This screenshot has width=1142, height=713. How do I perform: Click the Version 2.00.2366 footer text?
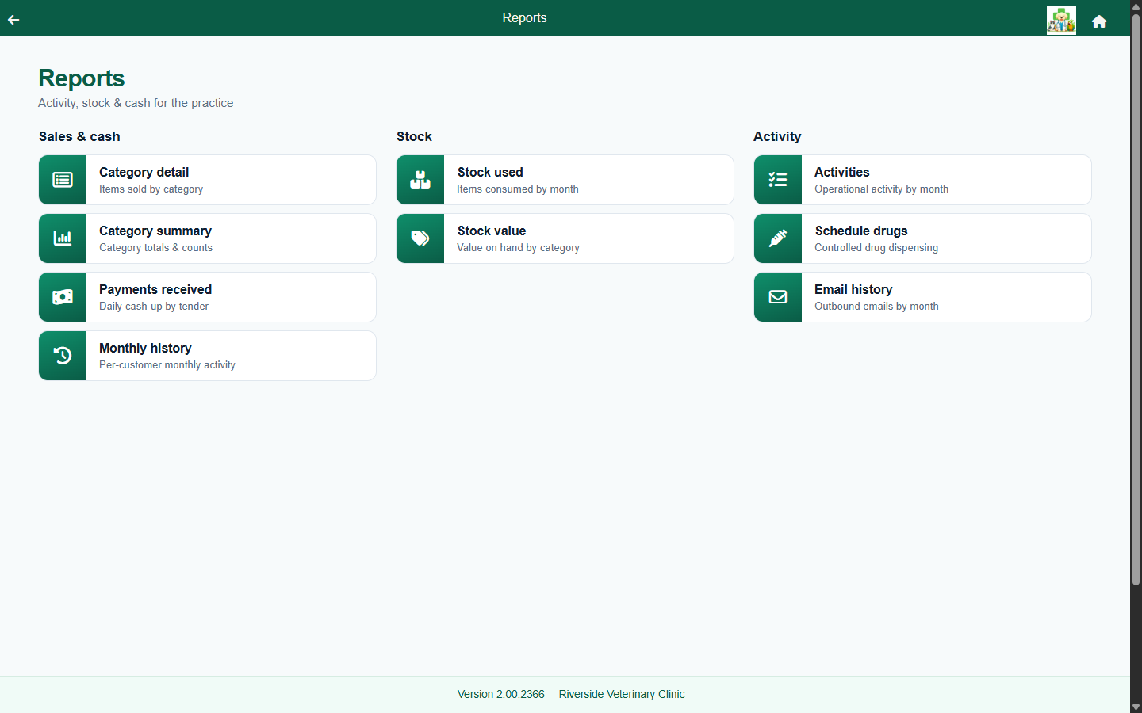[500, 694]
